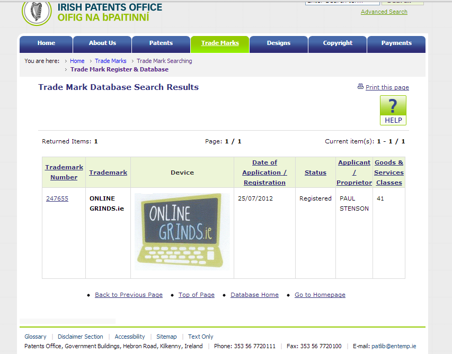The width and height of the screenshot is (452, 354).
Task: Open the green HELP question mark icon
Action: pos(393,110)
